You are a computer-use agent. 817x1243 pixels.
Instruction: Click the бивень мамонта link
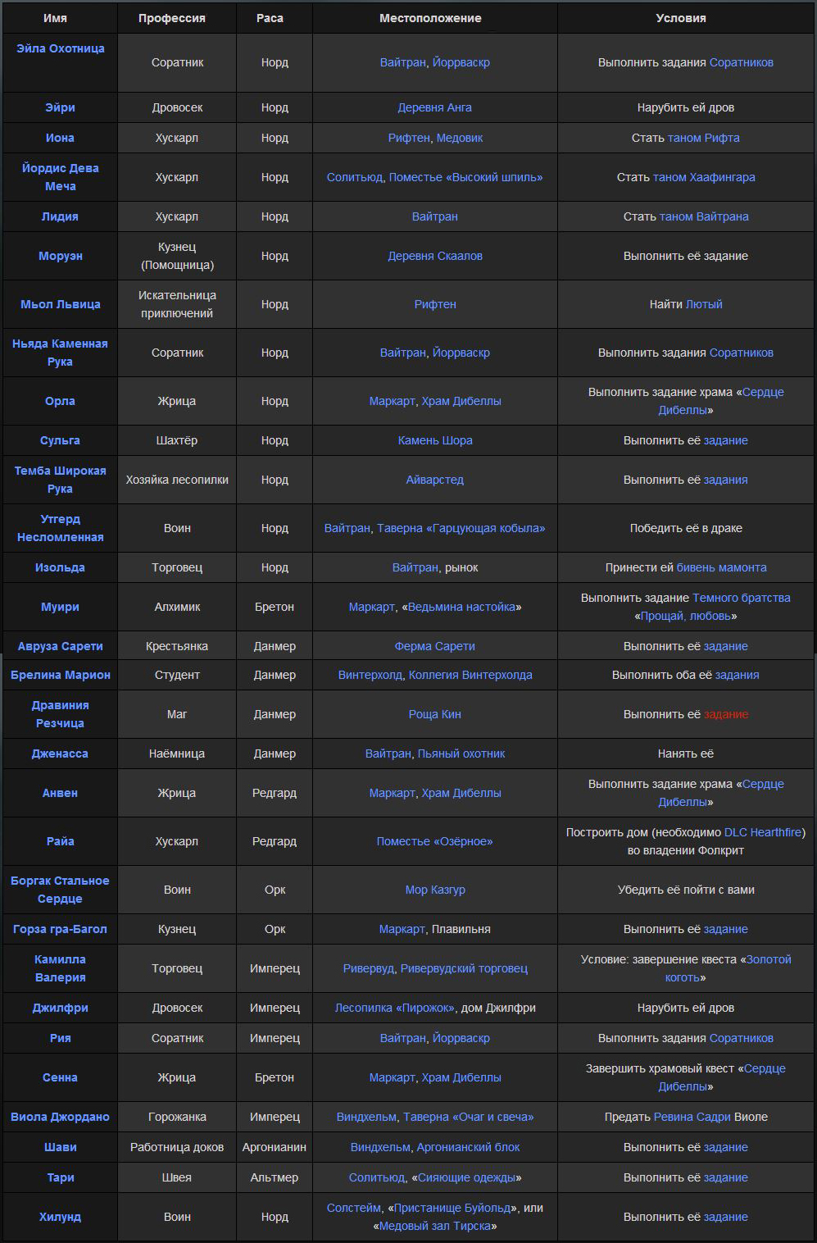tap(721, 567)
